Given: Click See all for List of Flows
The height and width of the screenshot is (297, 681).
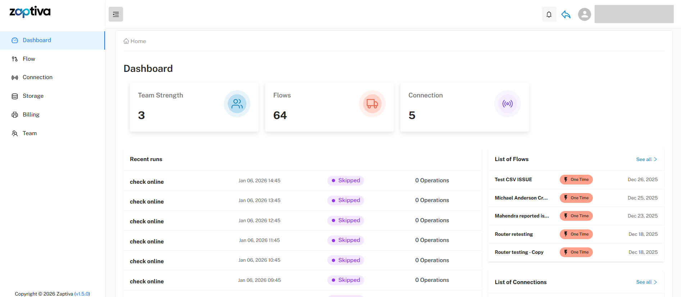Looking at the screenshot, I should (646, 159).
